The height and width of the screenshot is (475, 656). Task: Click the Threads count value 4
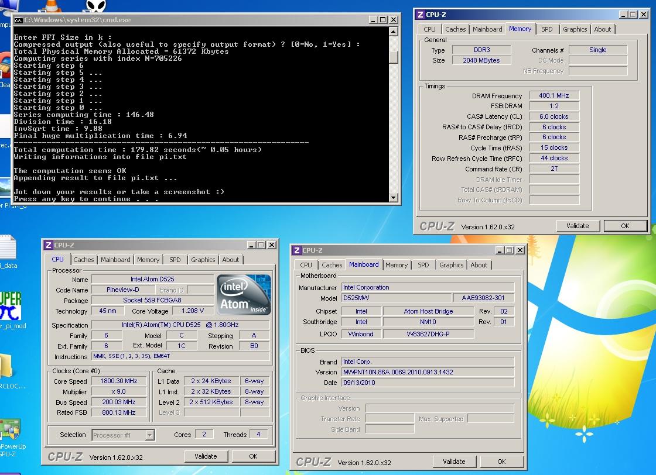click(x=258, y=435)
